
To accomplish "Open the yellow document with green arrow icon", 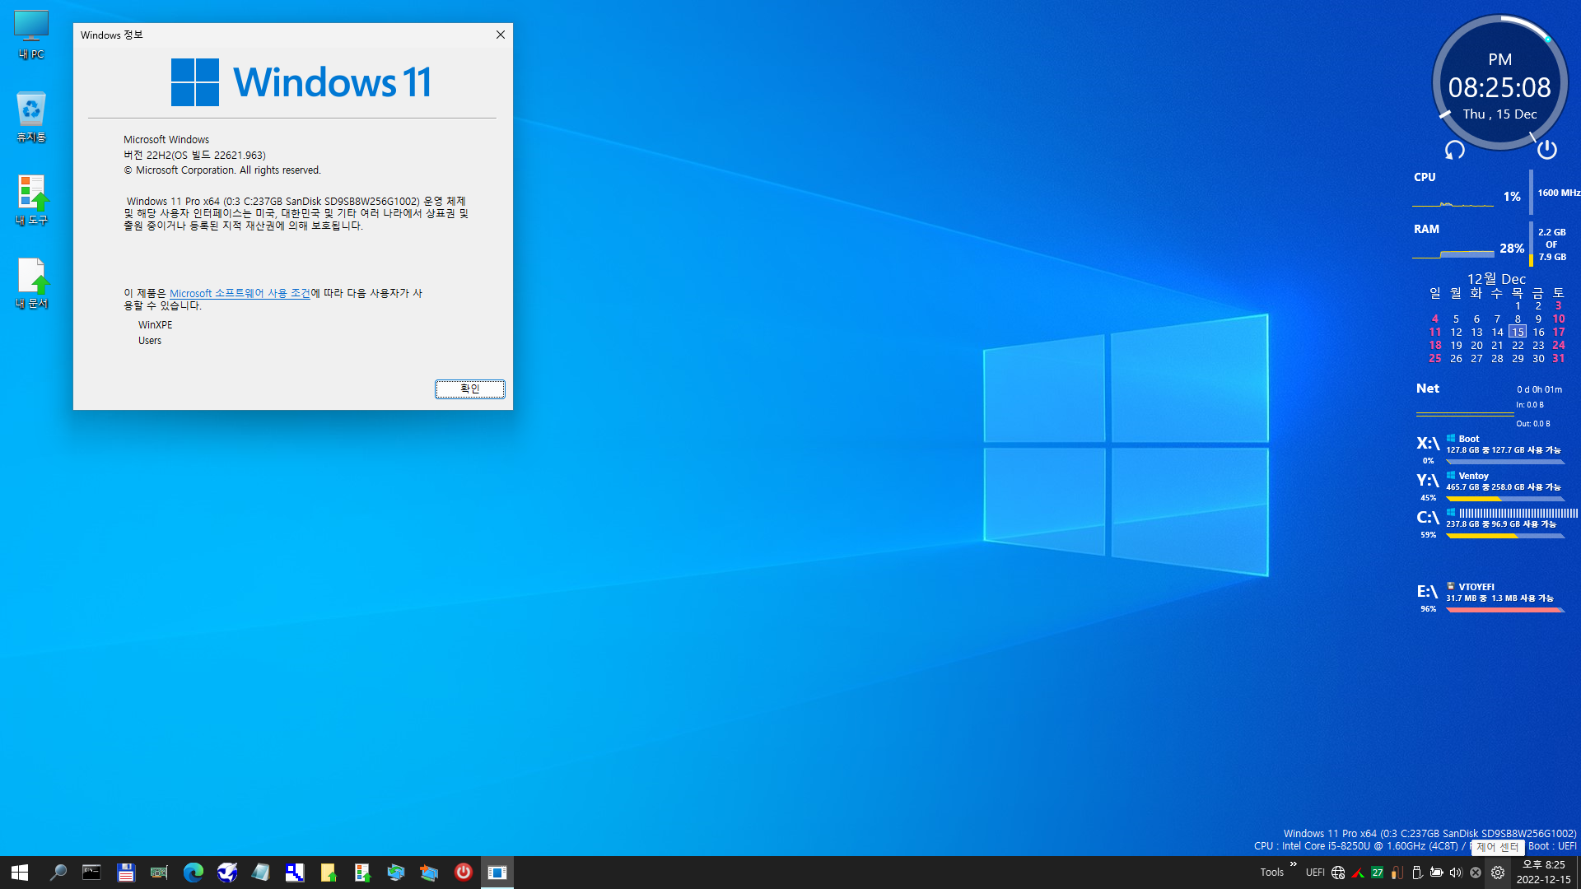I will [328, 873].
